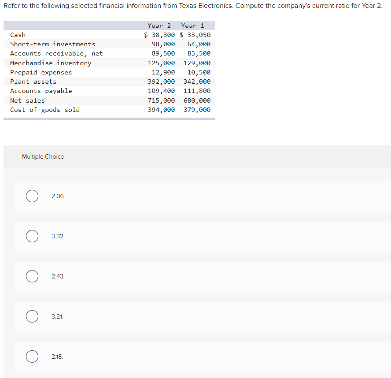
Task: Click the 379,000 cost value
Action: pyautogui.click(x=197, y=110)
